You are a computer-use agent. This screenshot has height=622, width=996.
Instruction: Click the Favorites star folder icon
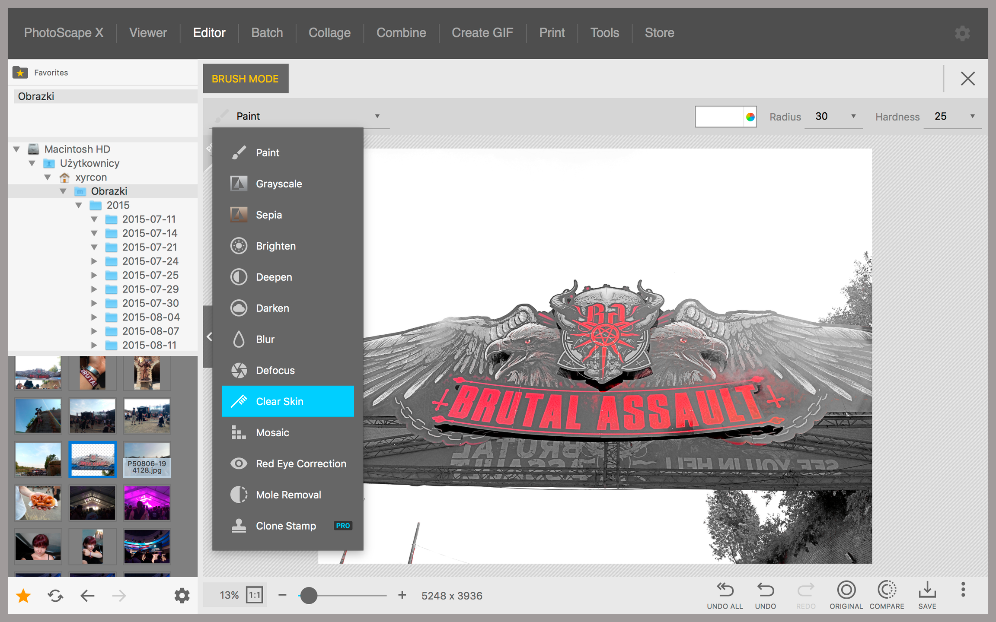pyautogui.click(x=20, y=73)
